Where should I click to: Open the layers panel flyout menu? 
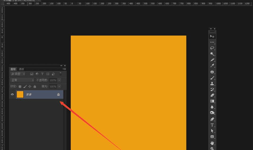point(64,69)
